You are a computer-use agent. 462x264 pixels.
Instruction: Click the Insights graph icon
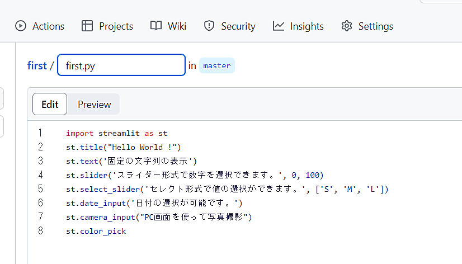279,26
